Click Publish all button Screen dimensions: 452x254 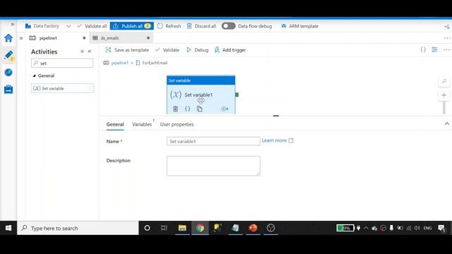132,26
